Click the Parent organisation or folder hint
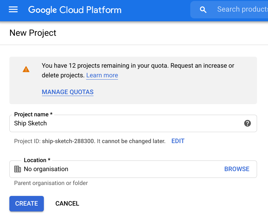268x223 pixels. (51, 183)
